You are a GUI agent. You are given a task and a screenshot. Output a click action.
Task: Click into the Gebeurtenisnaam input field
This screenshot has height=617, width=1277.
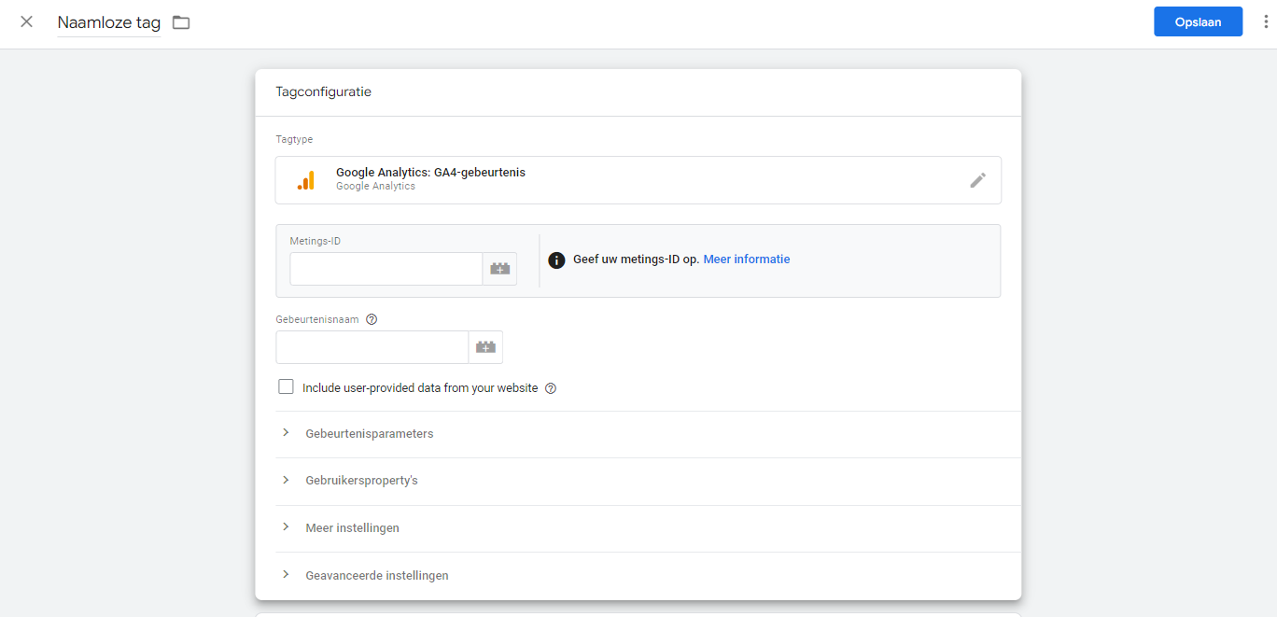pyautogui.click(x=372, y=347)
